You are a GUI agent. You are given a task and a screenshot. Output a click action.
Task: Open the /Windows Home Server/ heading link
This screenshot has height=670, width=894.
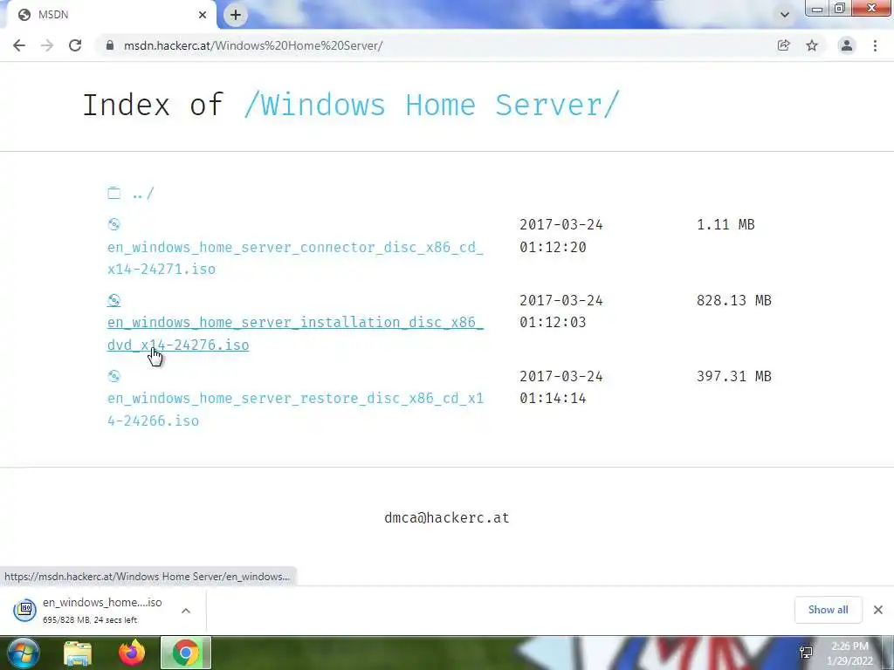pyautogui.click(x=431, y=105)
